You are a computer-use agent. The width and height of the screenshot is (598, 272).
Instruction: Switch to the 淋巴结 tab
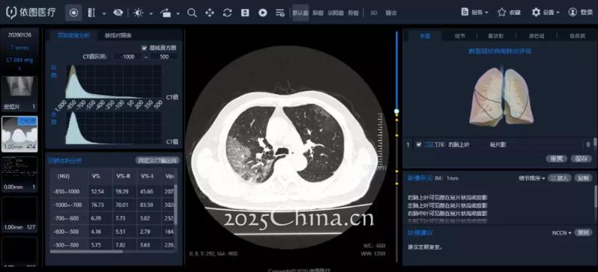(537, 36)
